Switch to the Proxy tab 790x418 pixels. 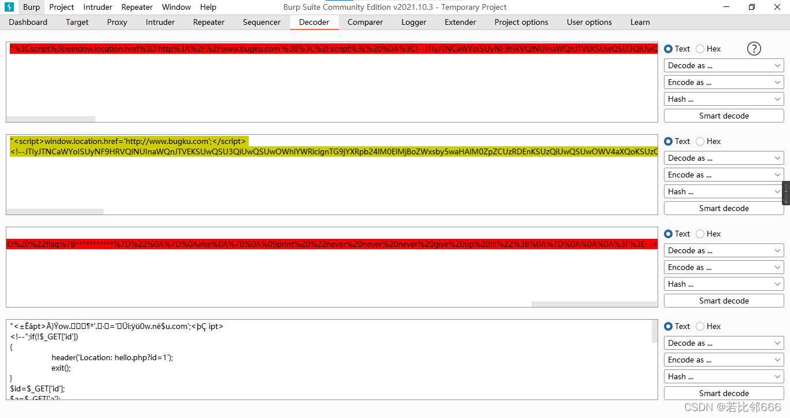[117, 22]
